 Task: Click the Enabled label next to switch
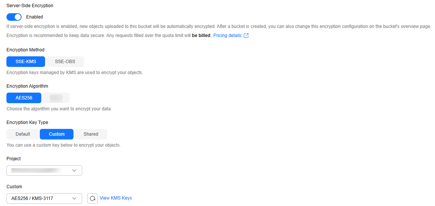pos(34,17)
